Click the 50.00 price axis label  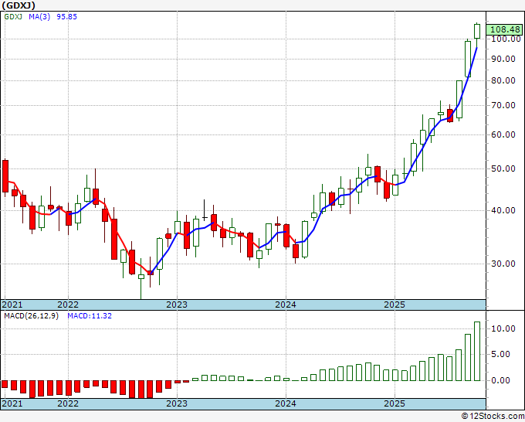coord(503,168)
